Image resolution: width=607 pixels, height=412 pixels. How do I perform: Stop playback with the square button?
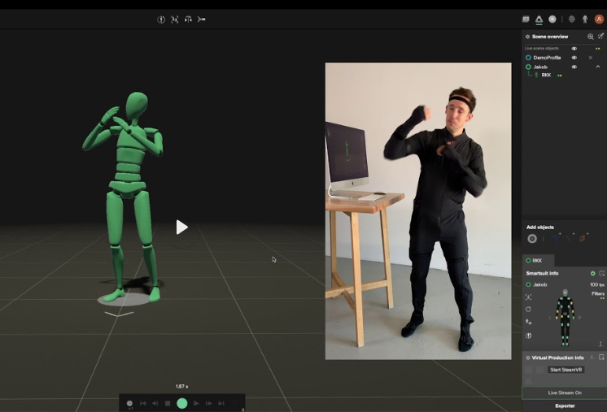pyautogui.click(x=168, y=404)
